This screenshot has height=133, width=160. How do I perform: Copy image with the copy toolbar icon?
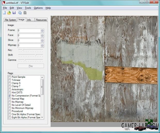20,13
